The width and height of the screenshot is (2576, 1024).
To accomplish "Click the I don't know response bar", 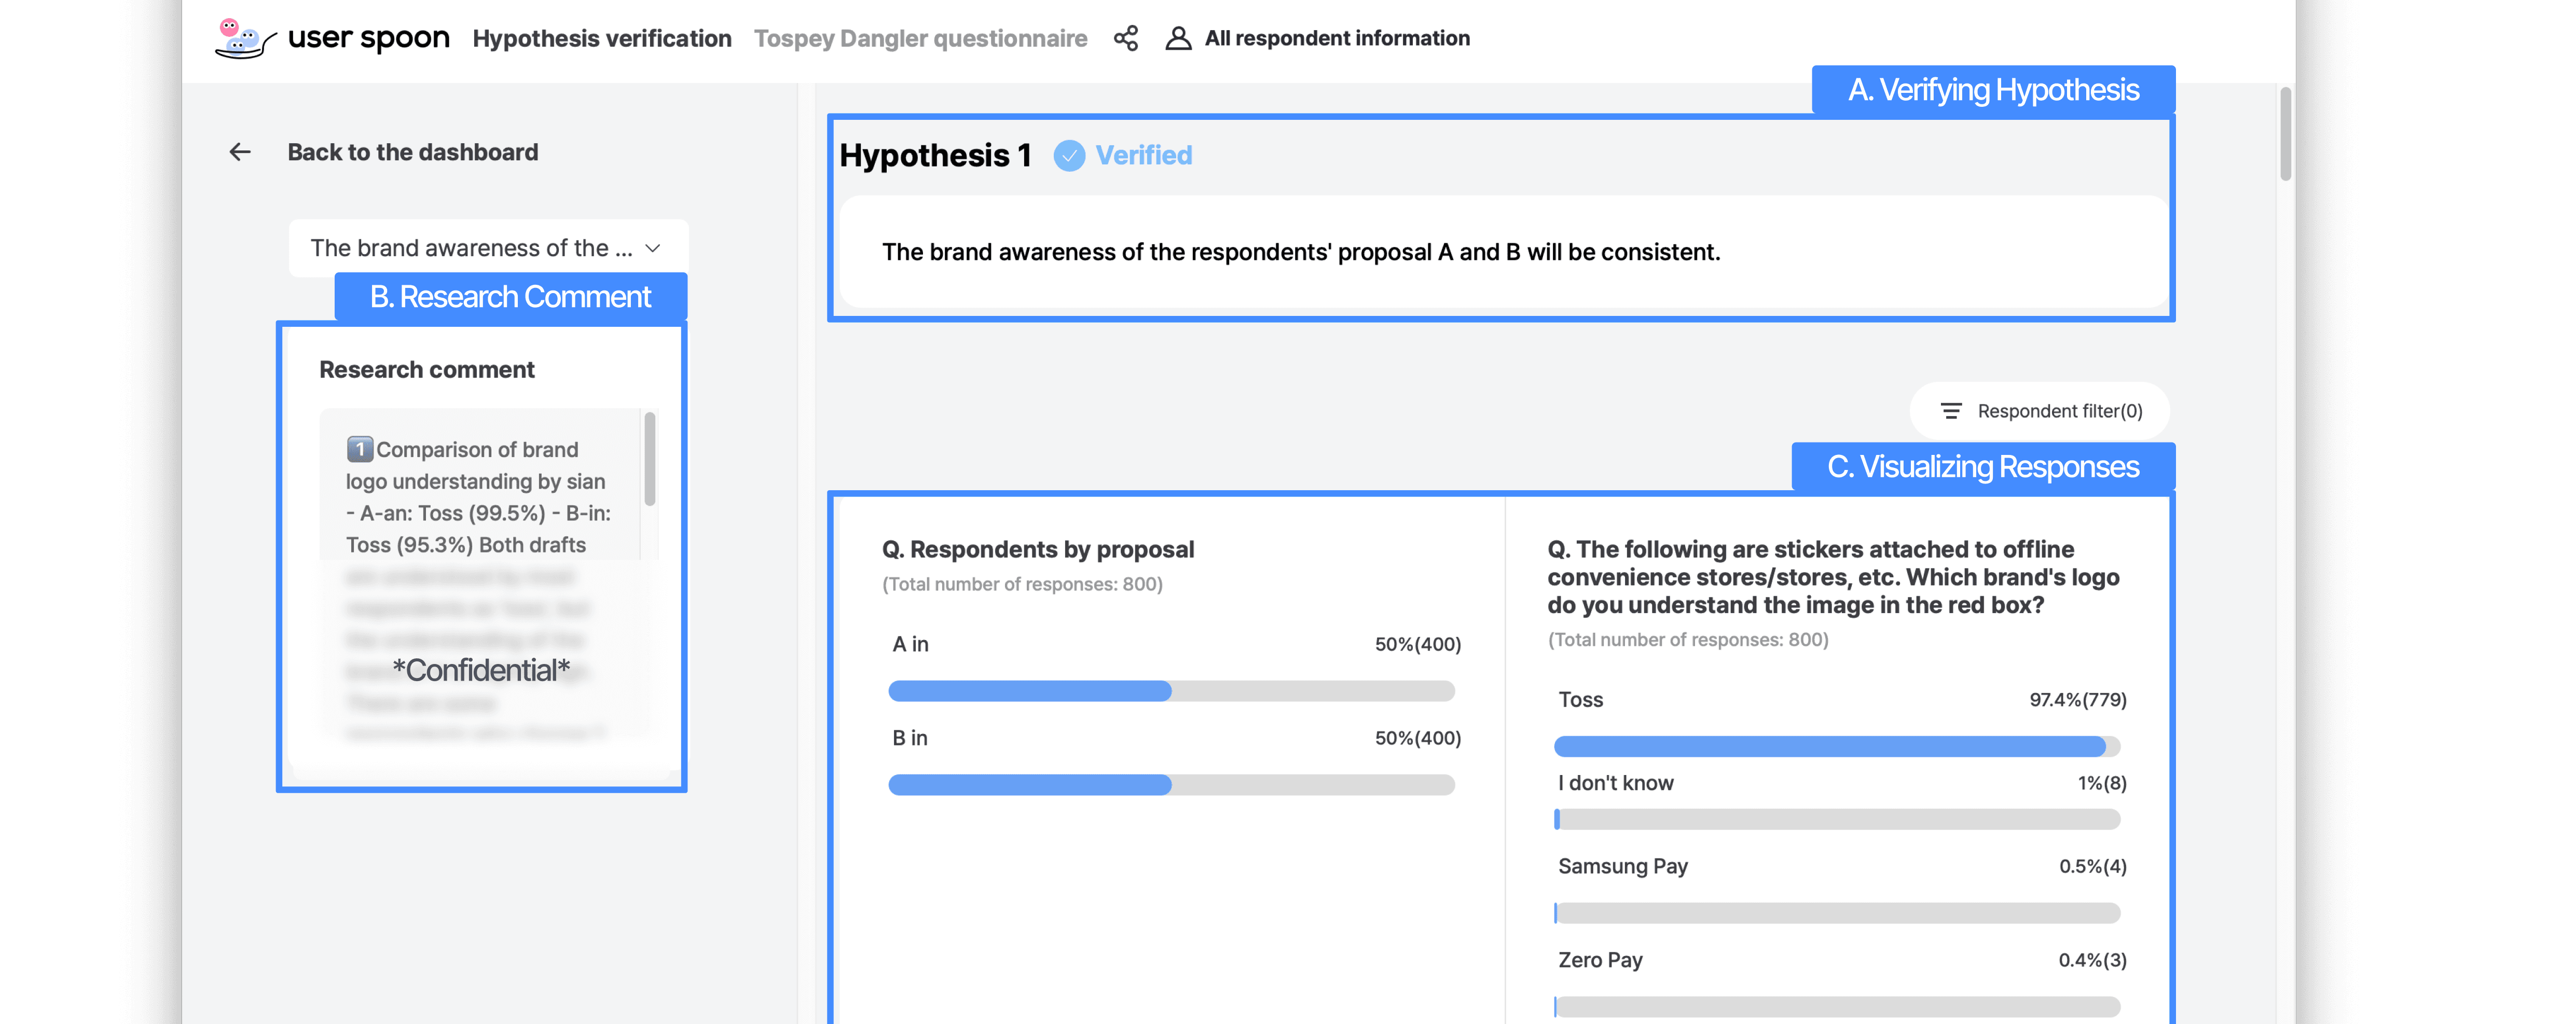I will click(1837, 820).
